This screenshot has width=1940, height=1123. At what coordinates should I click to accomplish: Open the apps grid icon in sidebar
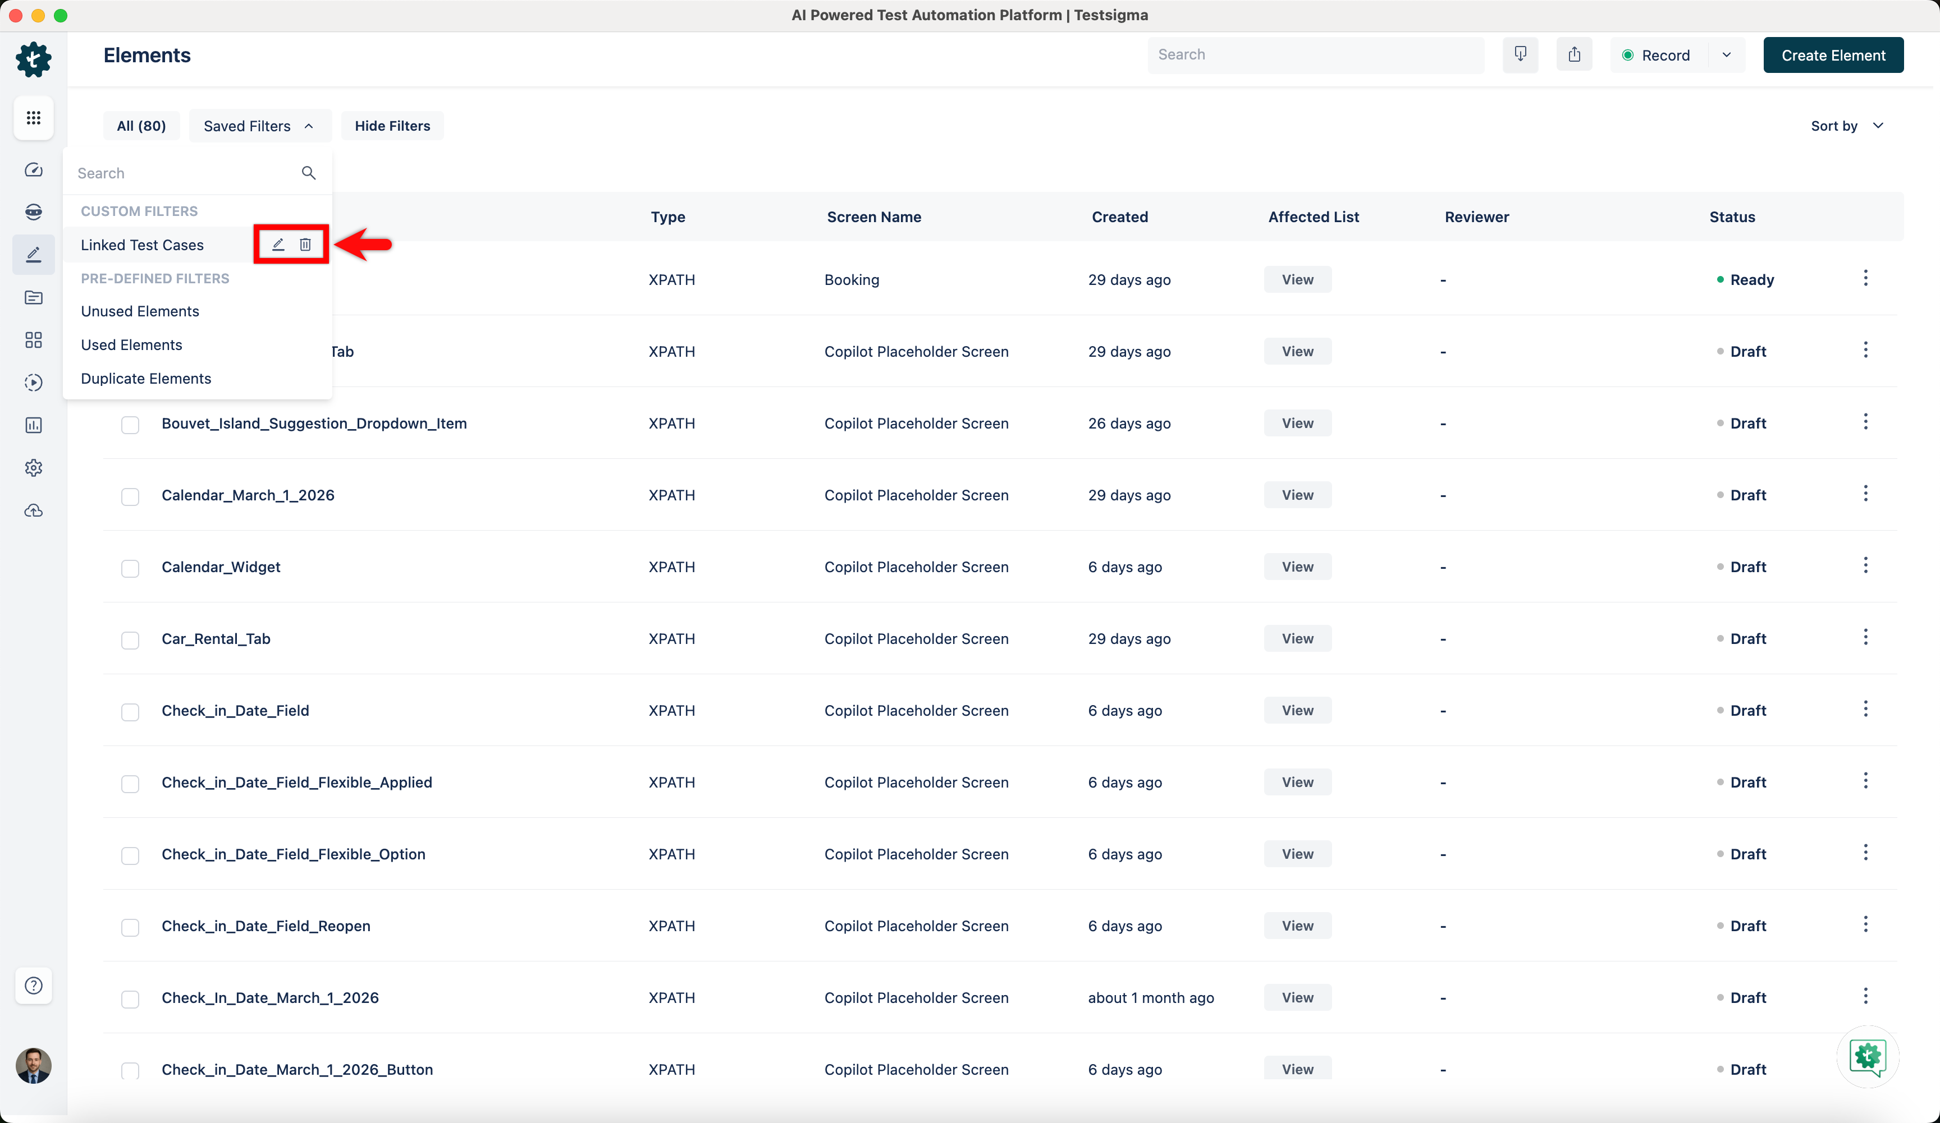(x=33, y=118)
